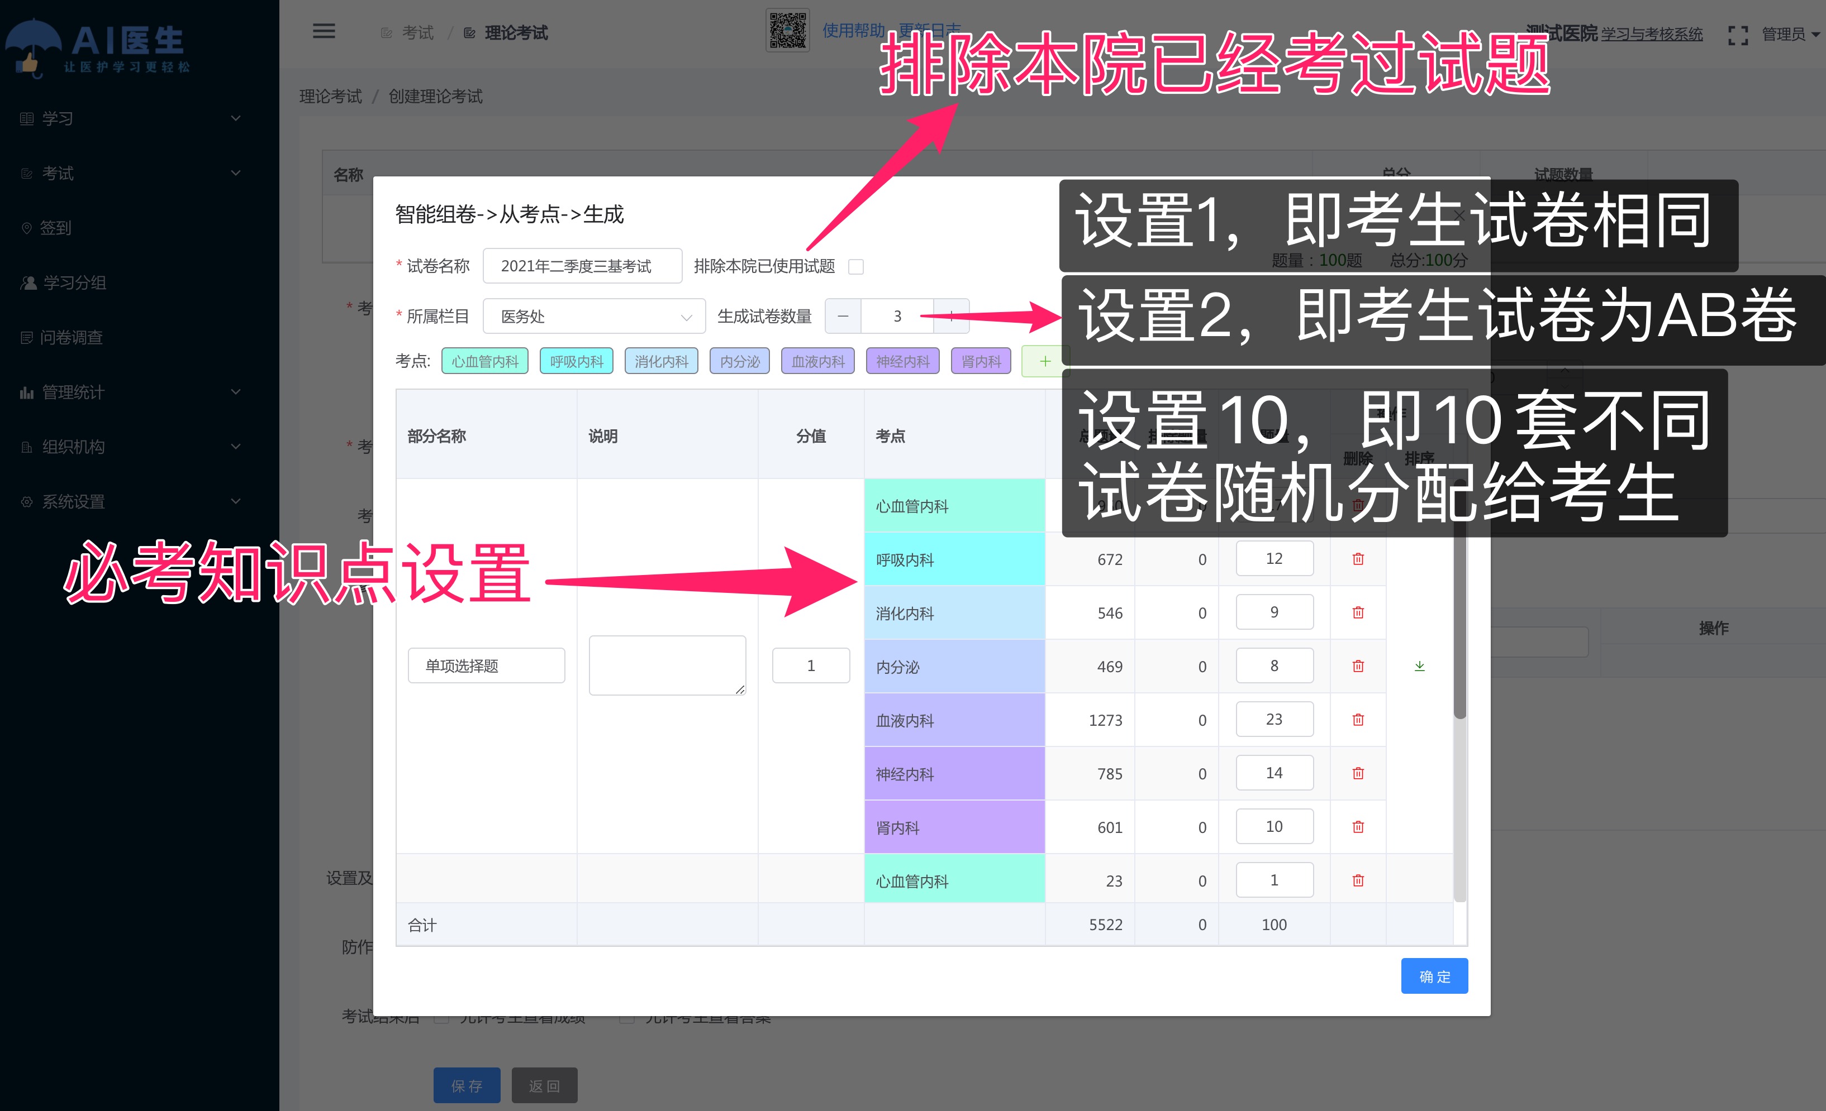Image resolution: width=1826 pixels, height=1111 pixels.
Task: Go to 理论考试 breadcrumb link
Action: click(331, 96)
